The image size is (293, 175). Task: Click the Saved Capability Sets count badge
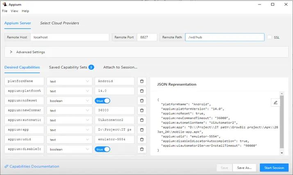[91, 67]
